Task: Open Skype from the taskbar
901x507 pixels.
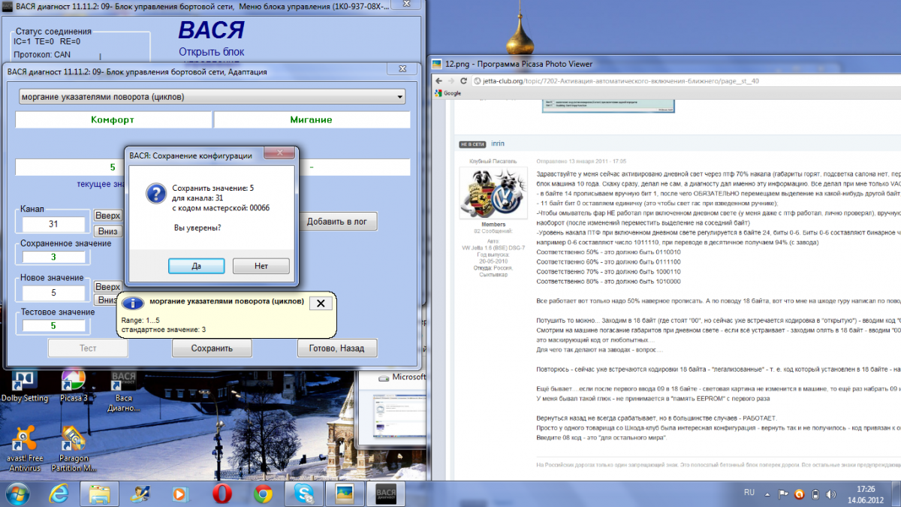Action: [303, 493]
